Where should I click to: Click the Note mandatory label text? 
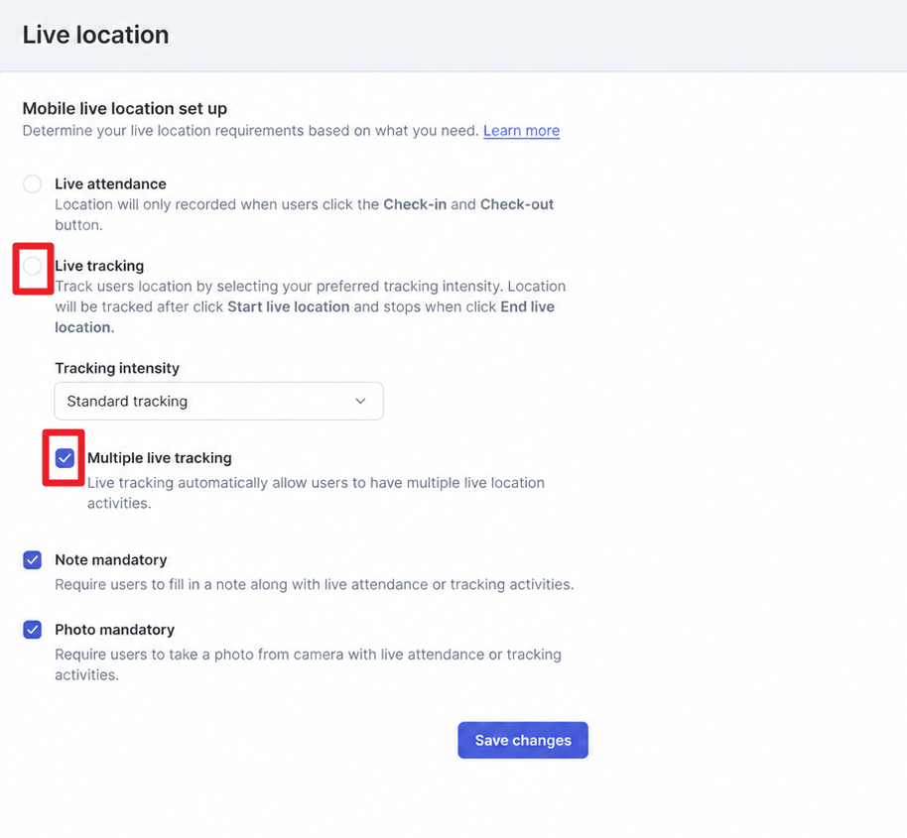click(111, 559)
